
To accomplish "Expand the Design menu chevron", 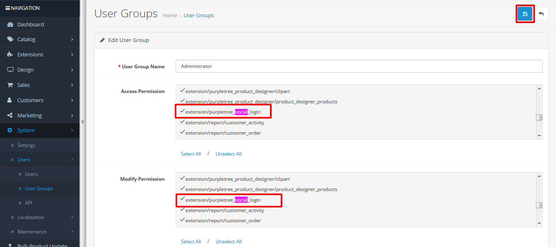I will (x=72, y=70).
